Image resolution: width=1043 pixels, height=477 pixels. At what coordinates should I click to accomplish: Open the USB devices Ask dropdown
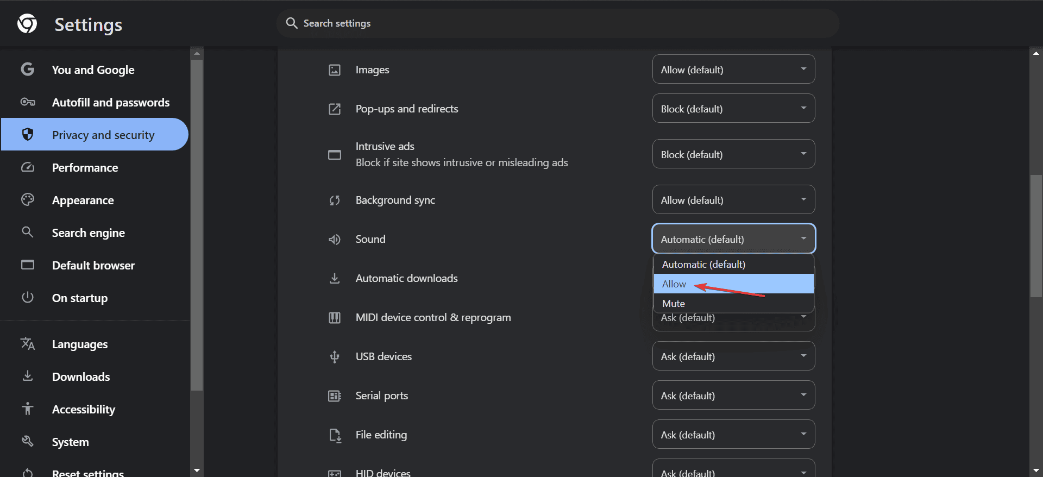[733, 356]
